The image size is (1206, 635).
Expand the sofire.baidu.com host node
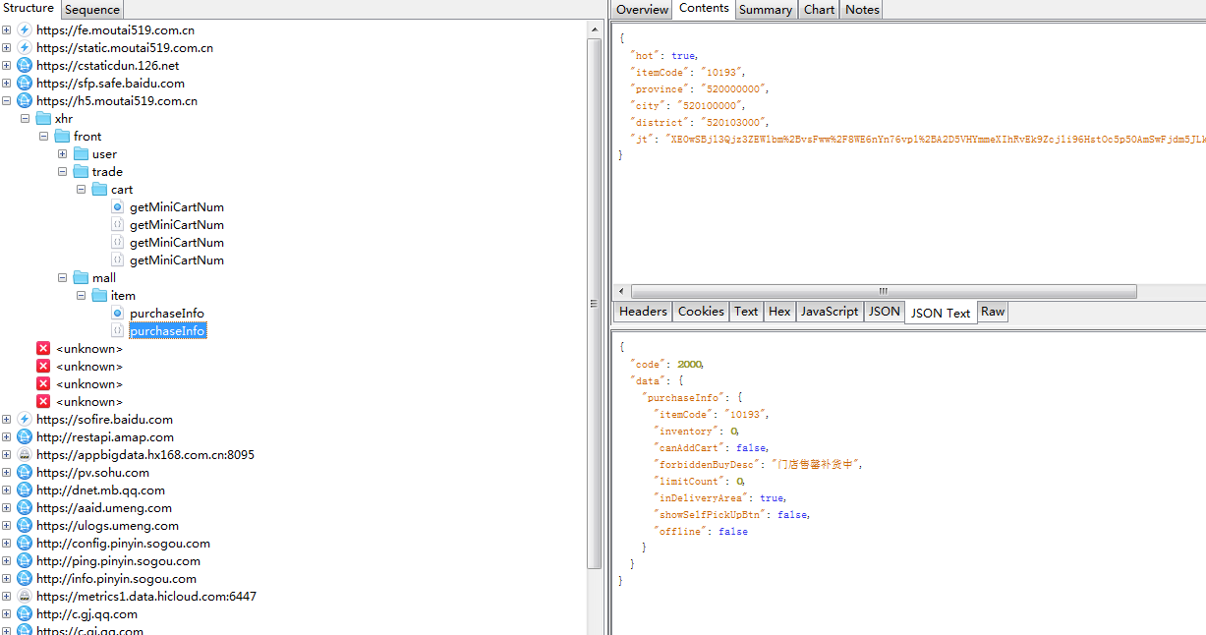point(7,420)
